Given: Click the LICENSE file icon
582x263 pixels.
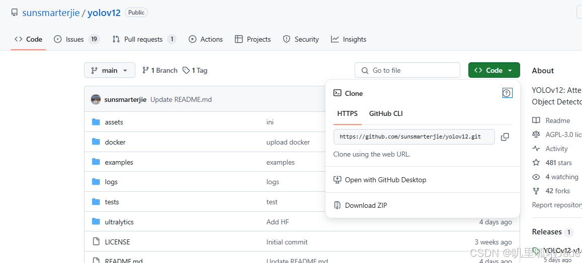Looking at the screenshot, I should (96, 242).
